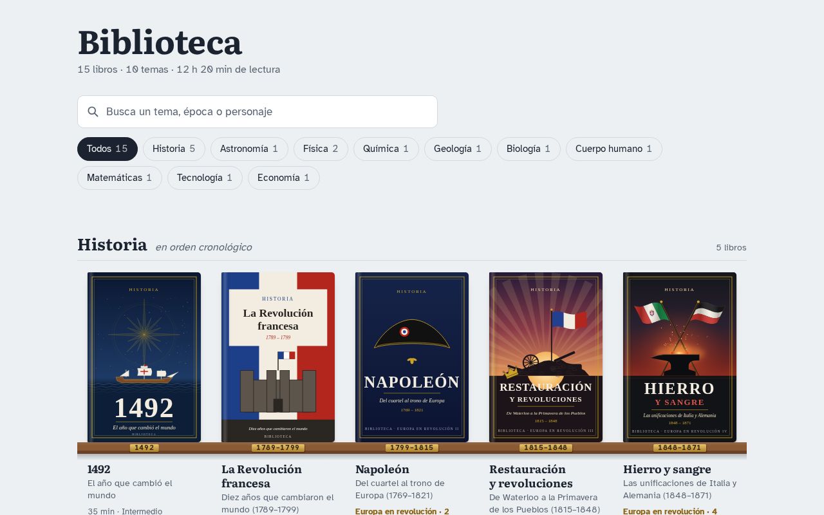Viewport: 824px width, 515px height.
Task: Open Hierro y sangre book cover
Action: click(x=680, y=357)
